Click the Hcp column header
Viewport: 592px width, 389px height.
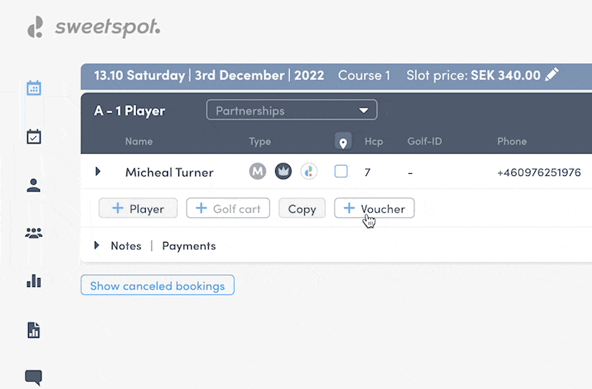point(374,141)
